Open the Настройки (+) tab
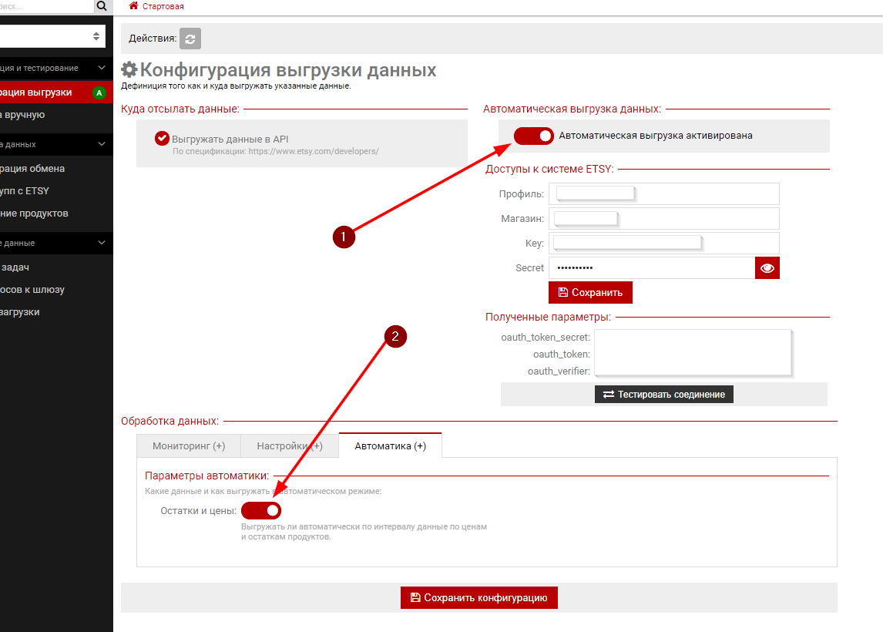This screenshot has width=883, height=632. click(290, 446)
